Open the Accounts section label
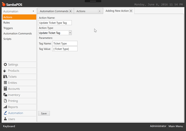Image resolution: width=186 pixels, height=131 pixels. 14,89
